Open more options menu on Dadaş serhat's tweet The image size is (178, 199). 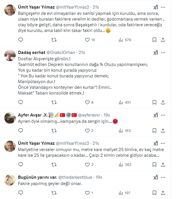point(163,53)
